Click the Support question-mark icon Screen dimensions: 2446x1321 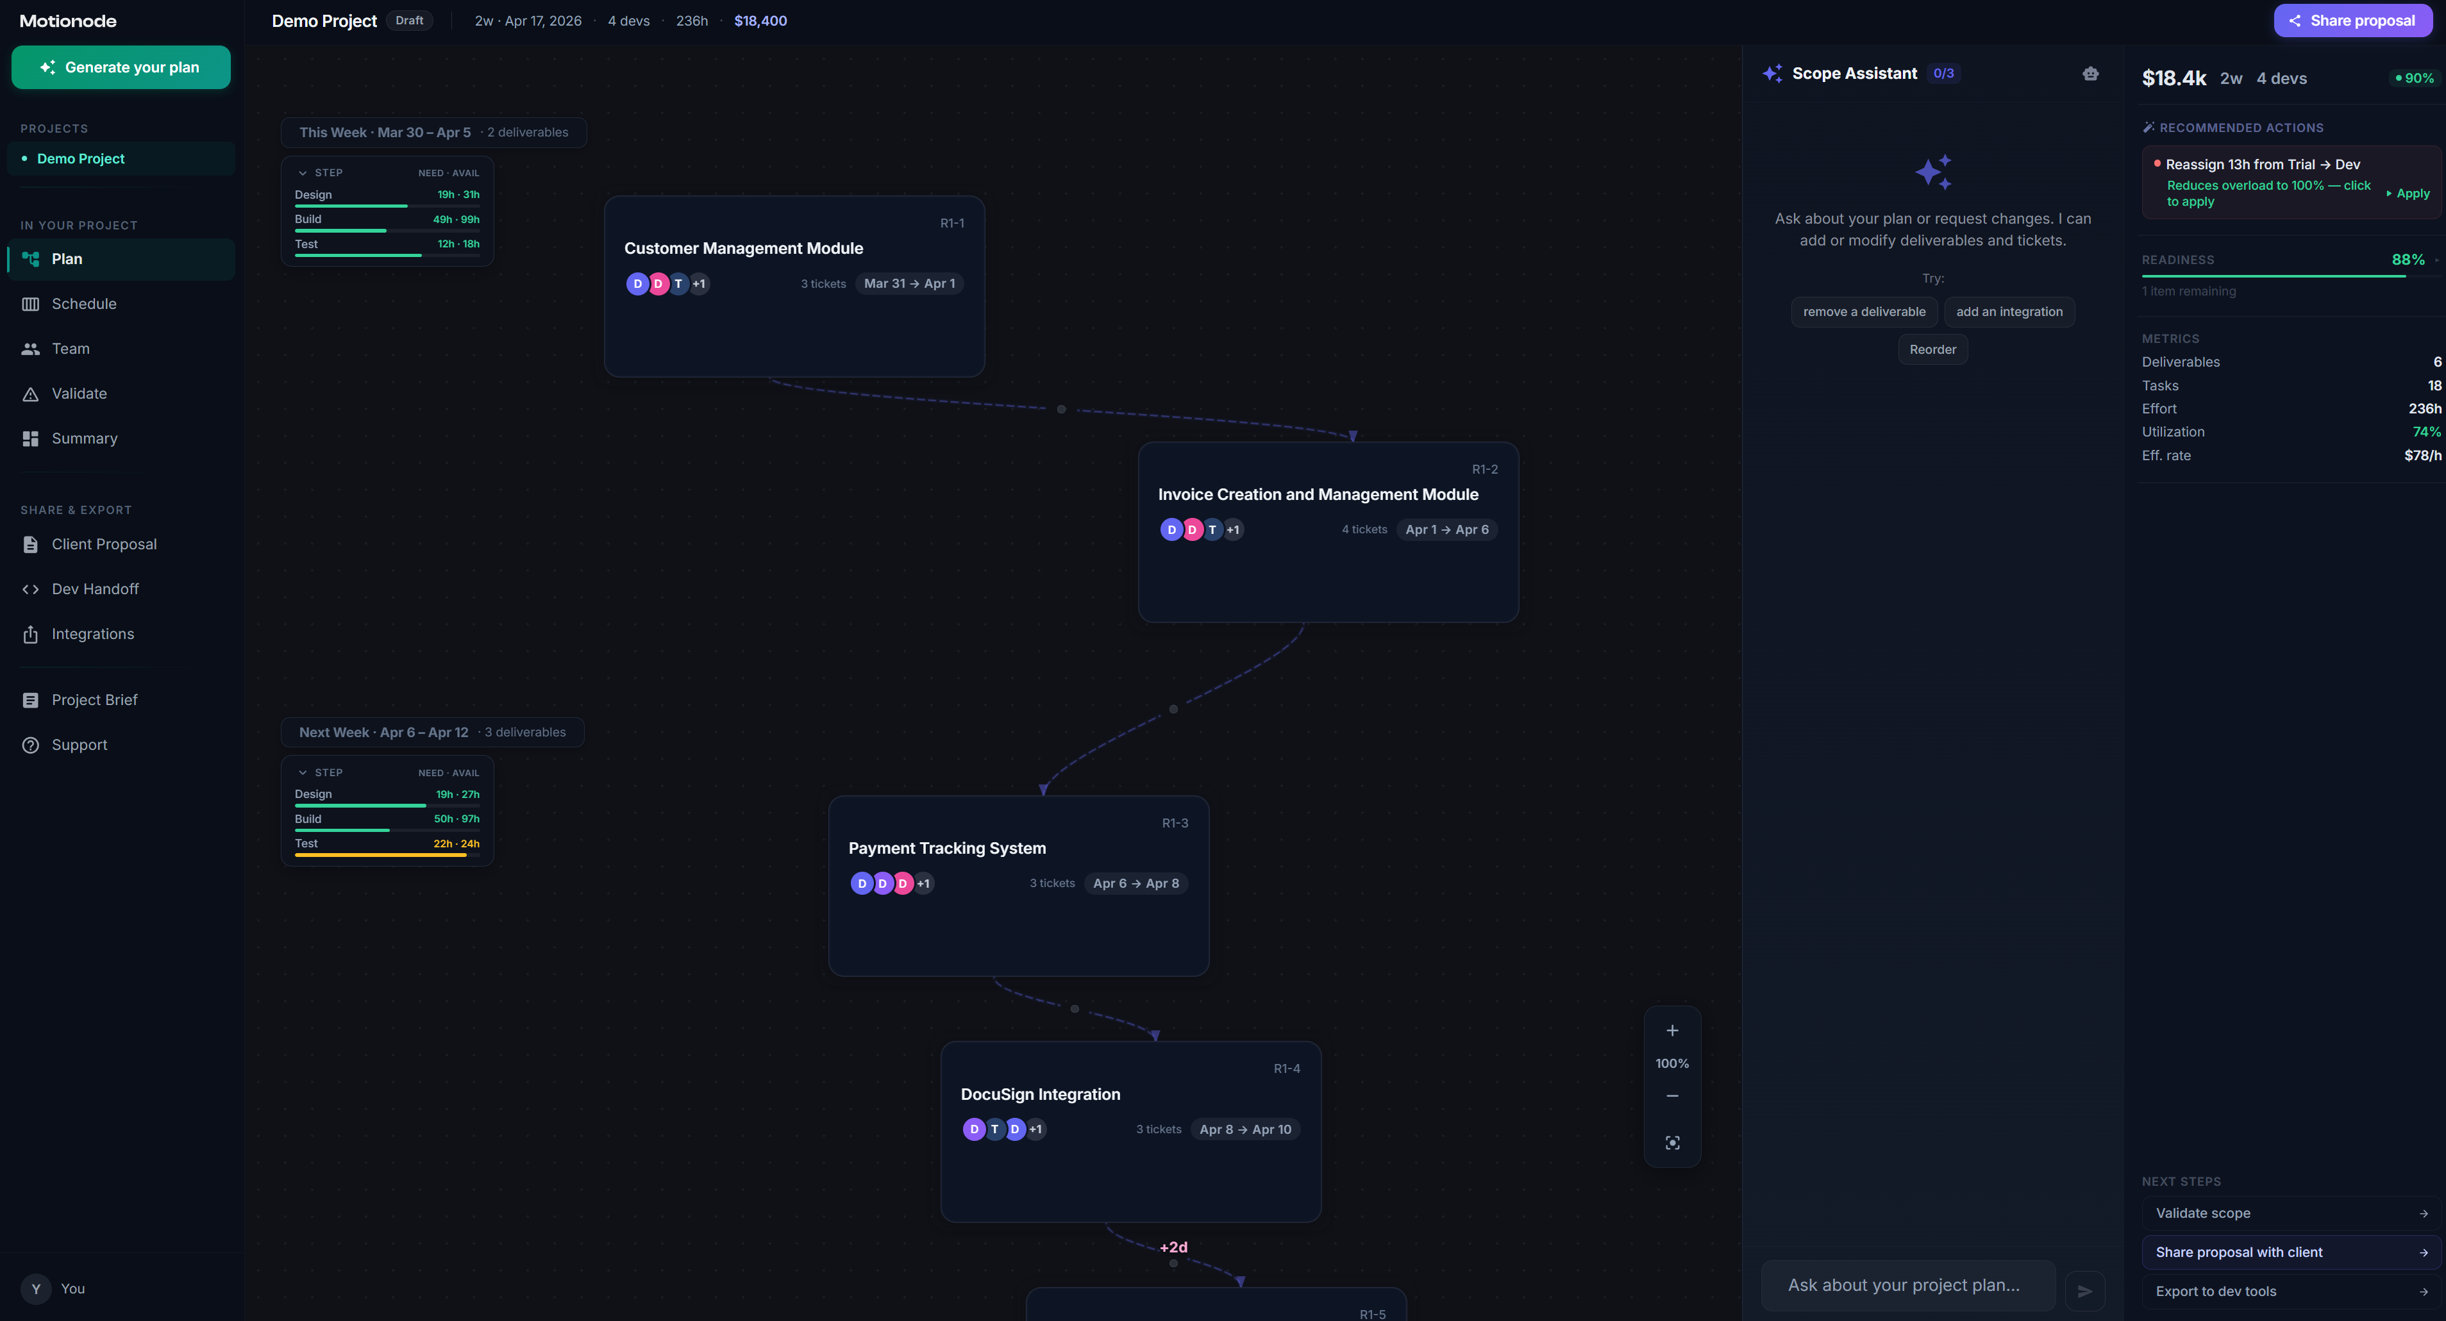tap(30, 744)
